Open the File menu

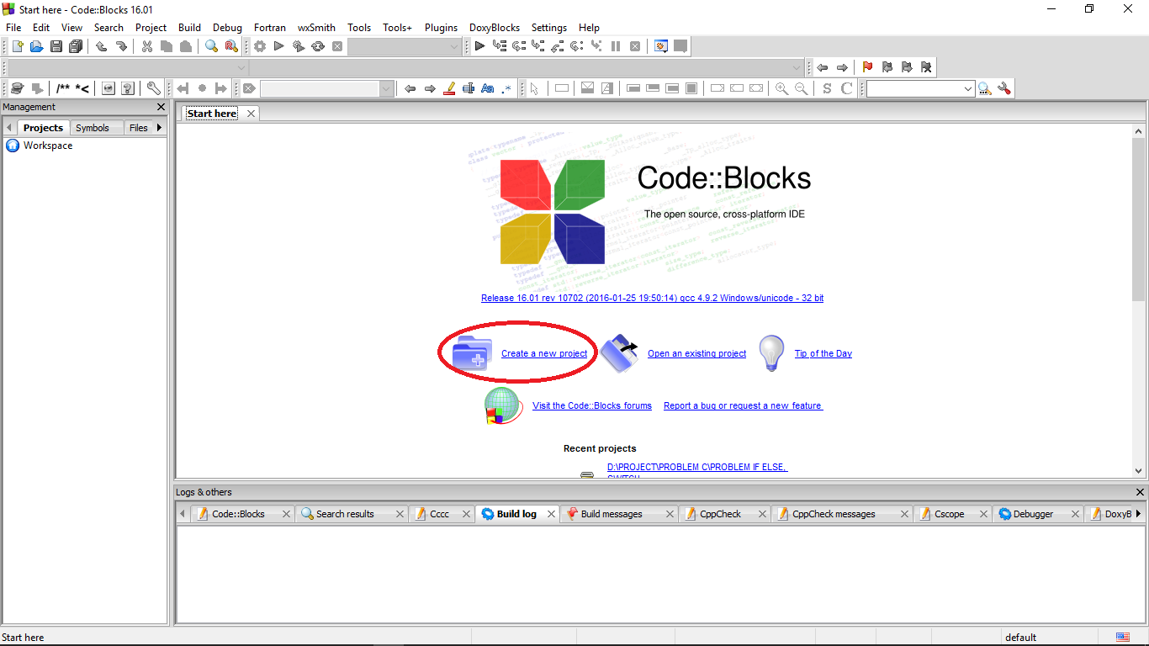click(x=13, y=28)
